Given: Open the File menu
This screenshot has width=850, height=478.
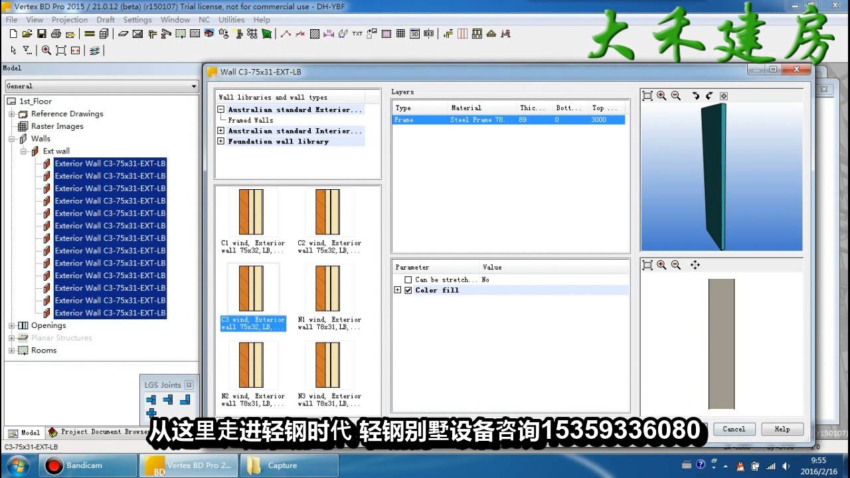Looking at the screenshot, I should pyautogui.click(x=11, y=20).
